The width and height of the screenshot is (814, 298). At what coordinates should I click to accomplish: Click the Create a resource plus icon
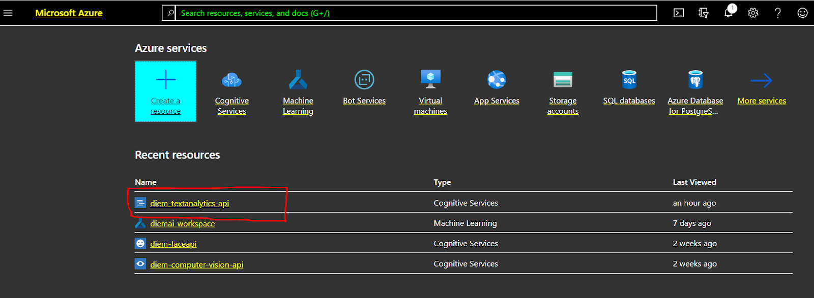click(x=165, y=80)
